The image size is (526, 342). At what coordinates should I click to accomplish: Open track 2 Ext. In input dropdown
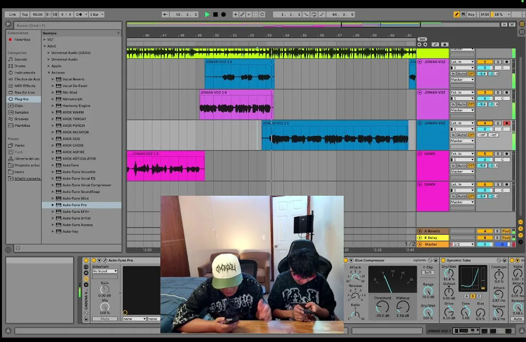tap(462, 62)
